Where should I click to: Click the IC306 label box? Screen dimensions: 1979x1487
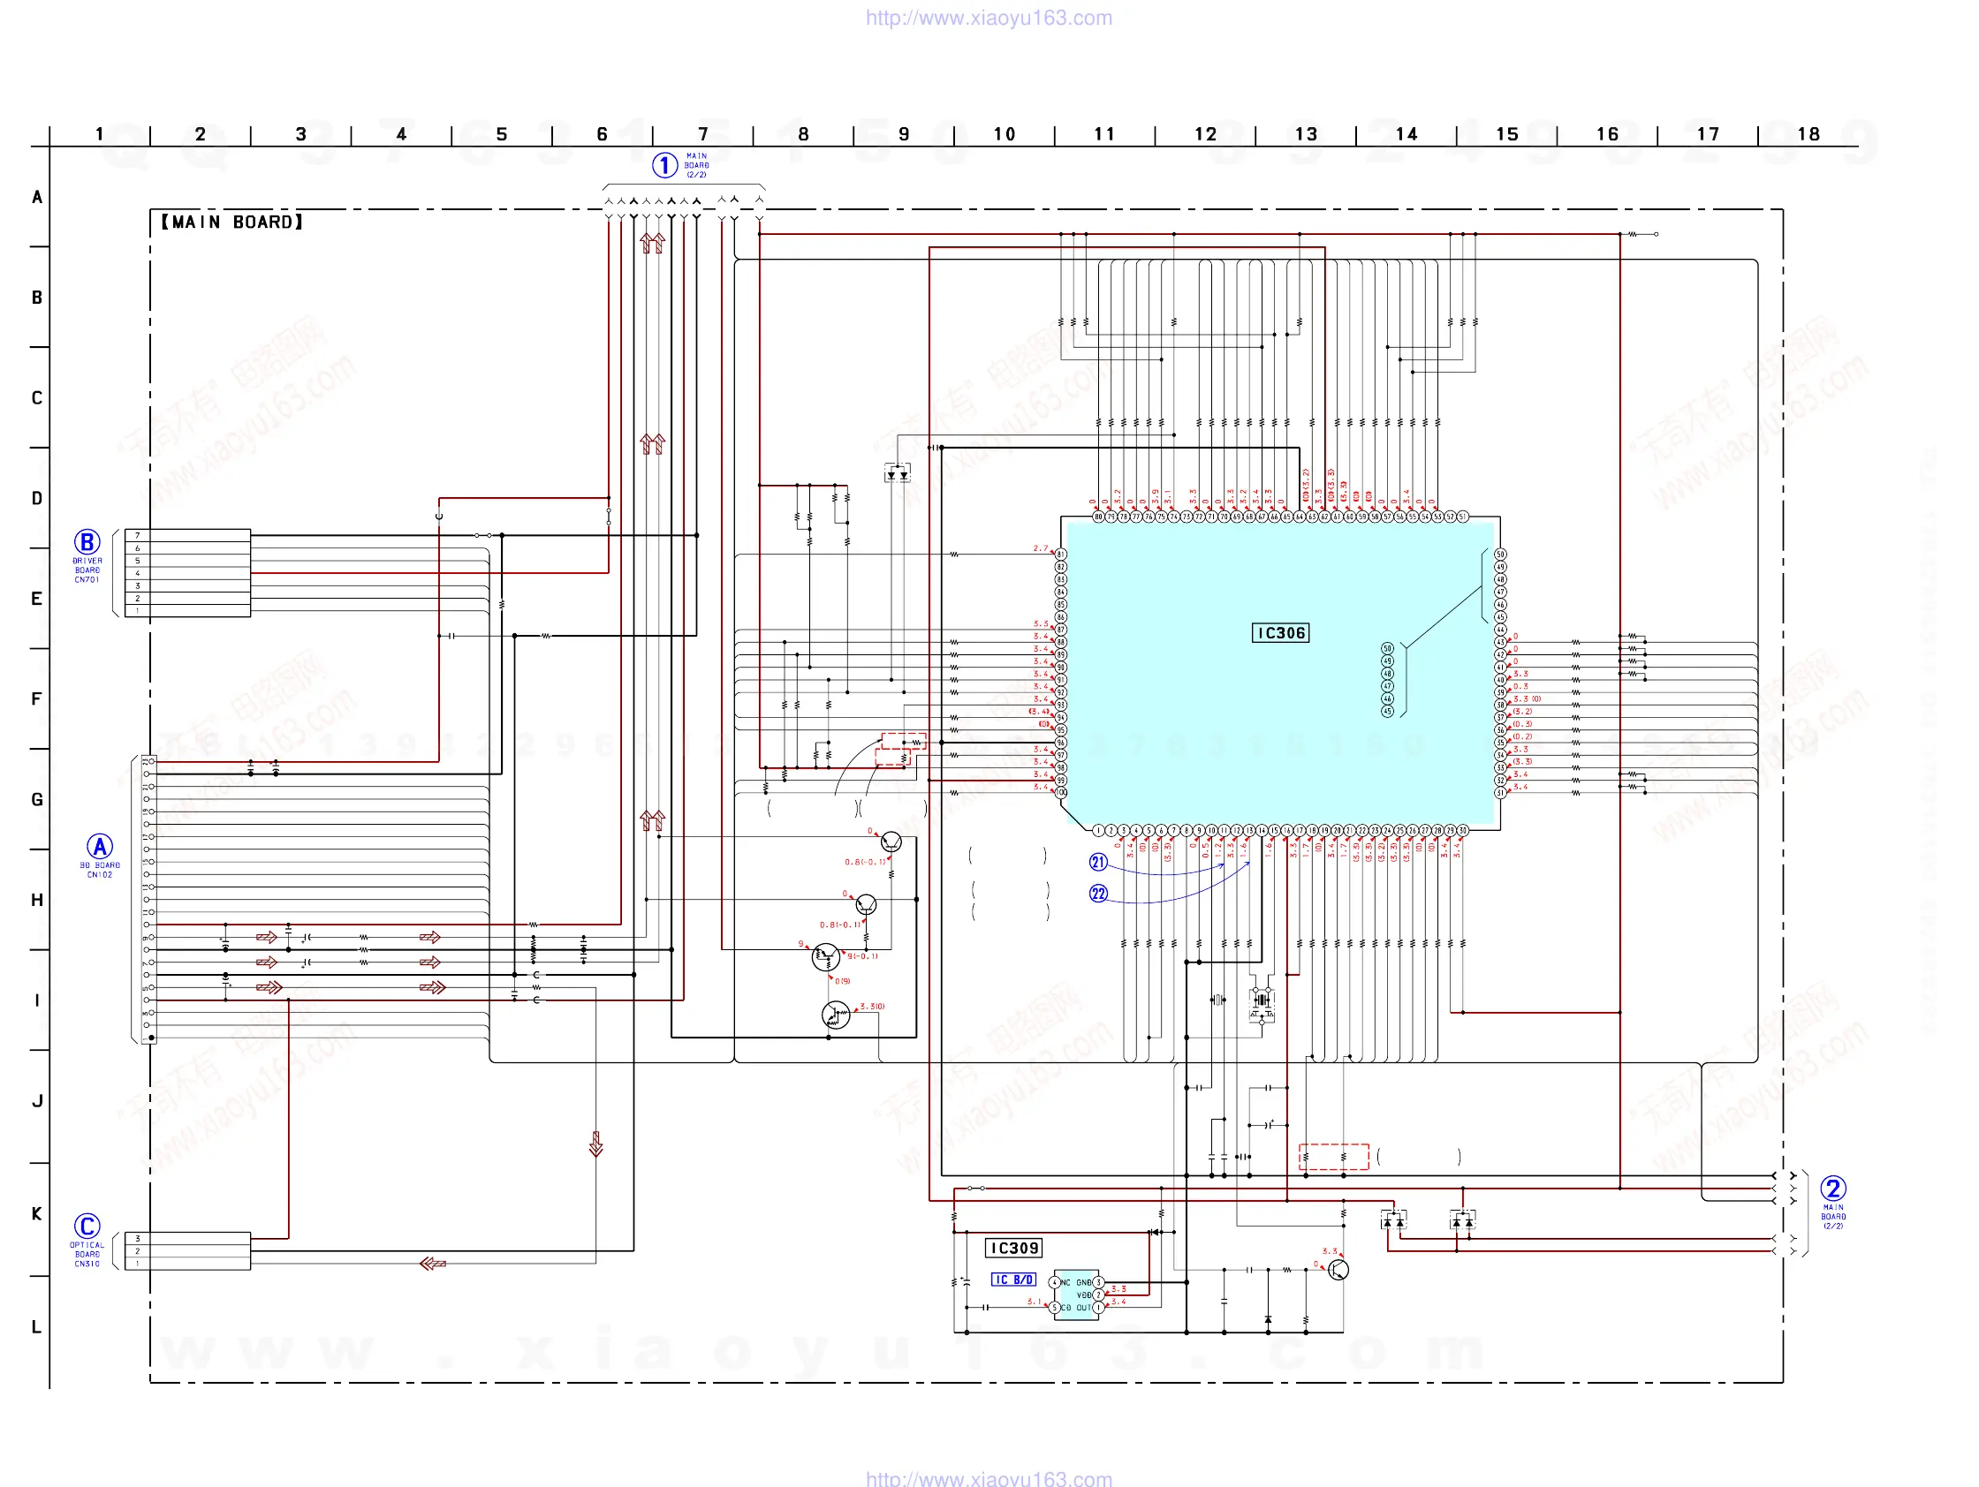coord(1280,633)
